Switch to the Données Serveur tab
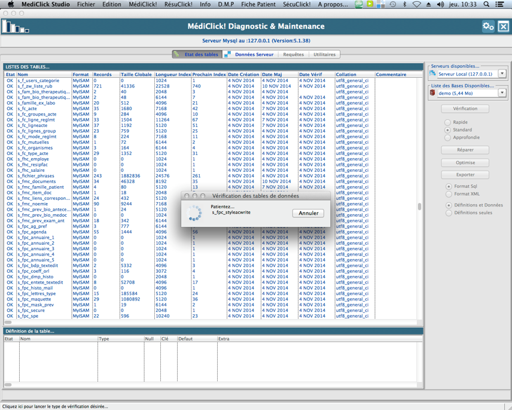Viewport: 512px width, 410px height. point(254,54)
